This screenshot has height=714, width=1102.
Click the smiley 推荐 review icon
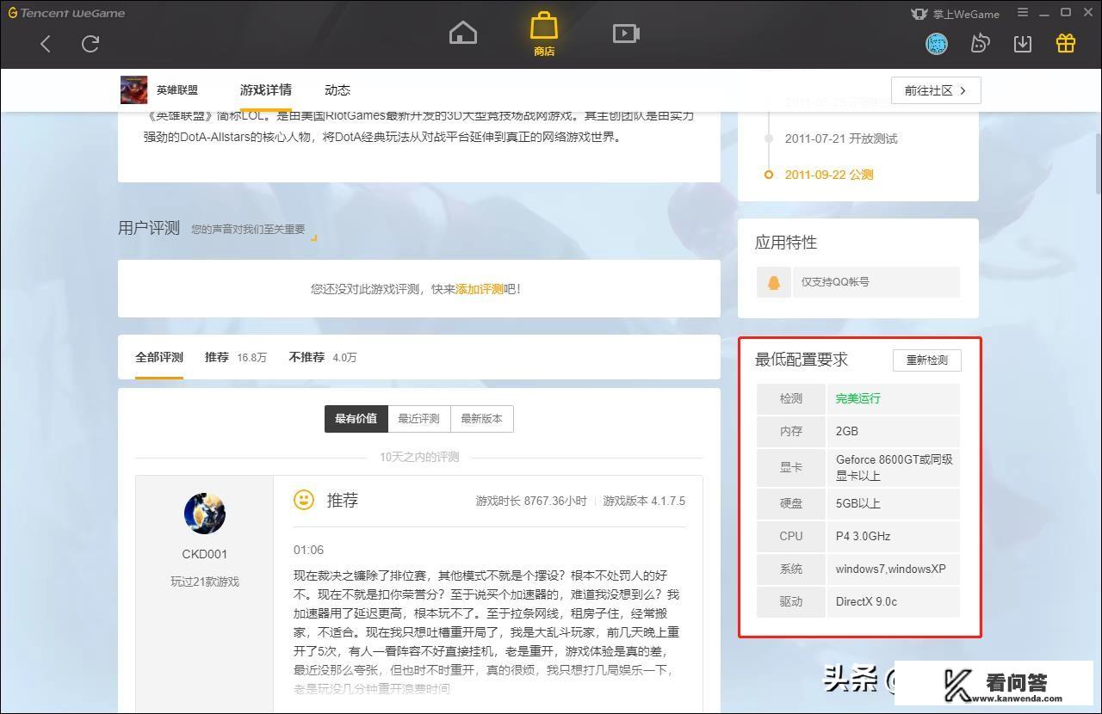[304, 500]
